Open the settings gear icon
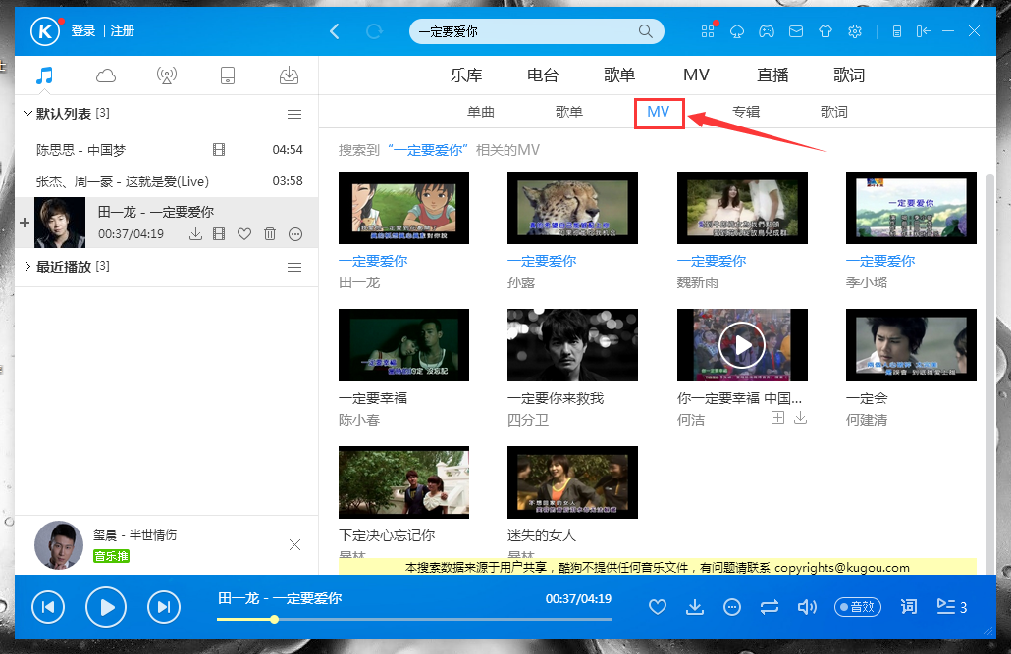Screen dimensions: 1011x654 pos(855,31)
